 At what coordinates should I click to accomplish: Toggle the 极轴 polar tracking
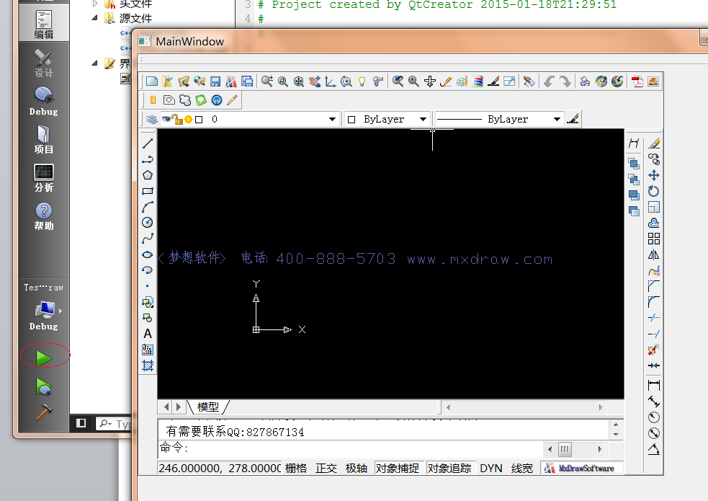click(357, 469)
